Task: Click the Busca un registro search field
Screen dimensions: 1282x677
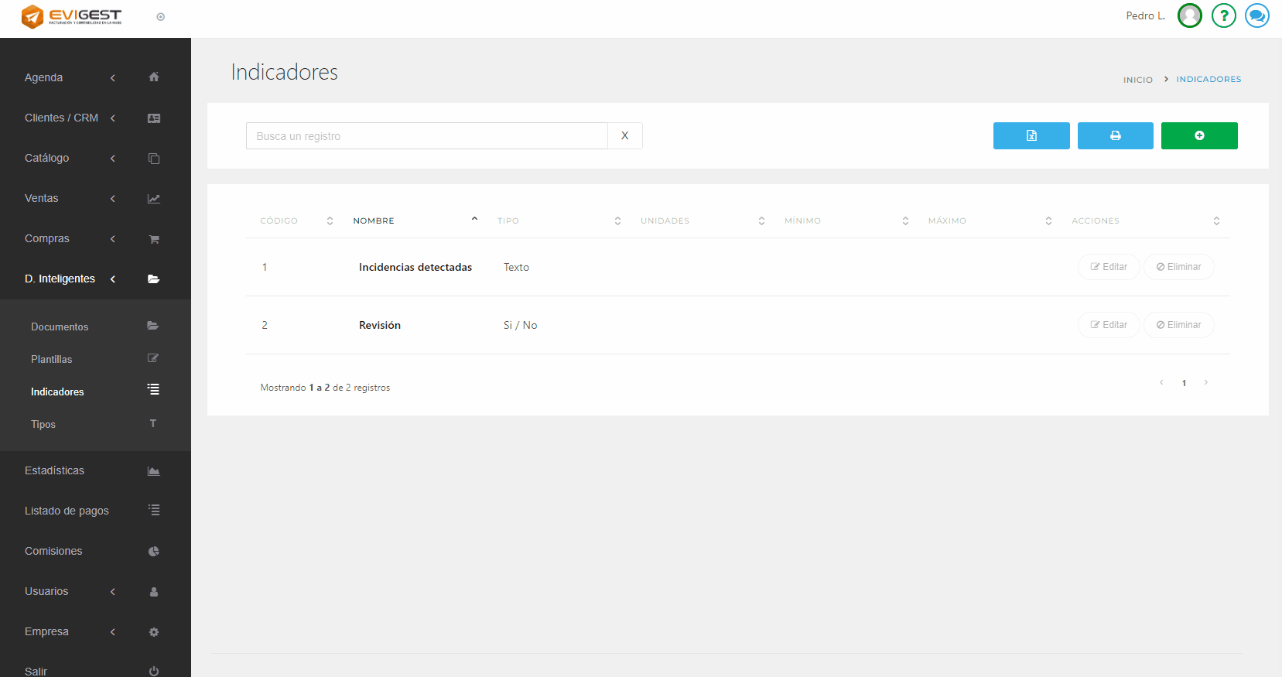Action: tap(426, 136)
